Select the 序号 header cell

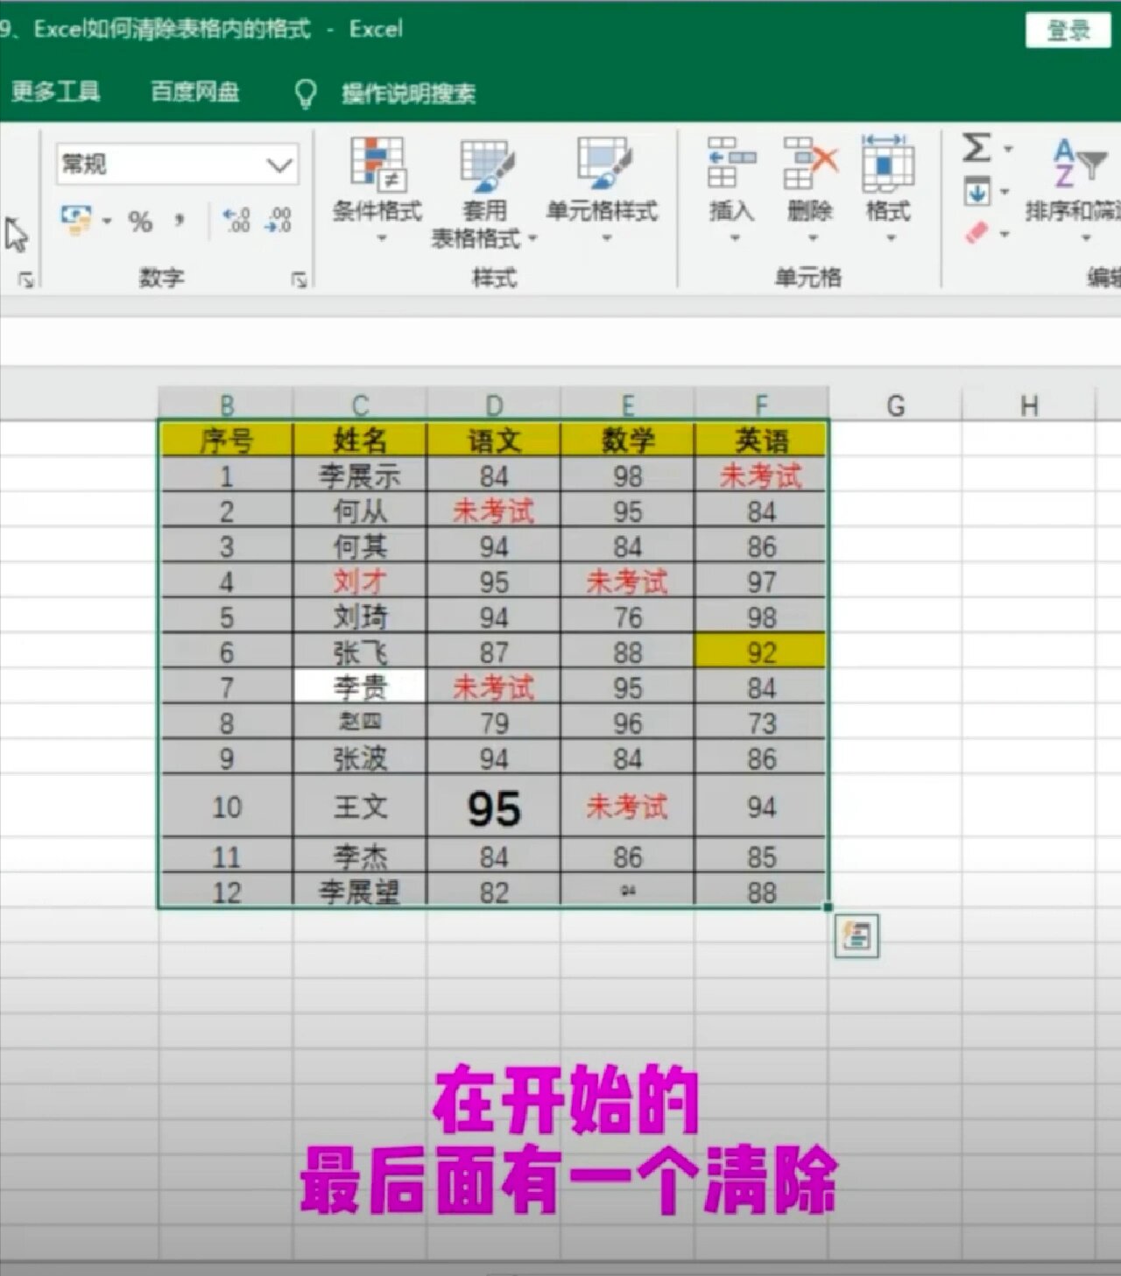click(x=227, y=440)
